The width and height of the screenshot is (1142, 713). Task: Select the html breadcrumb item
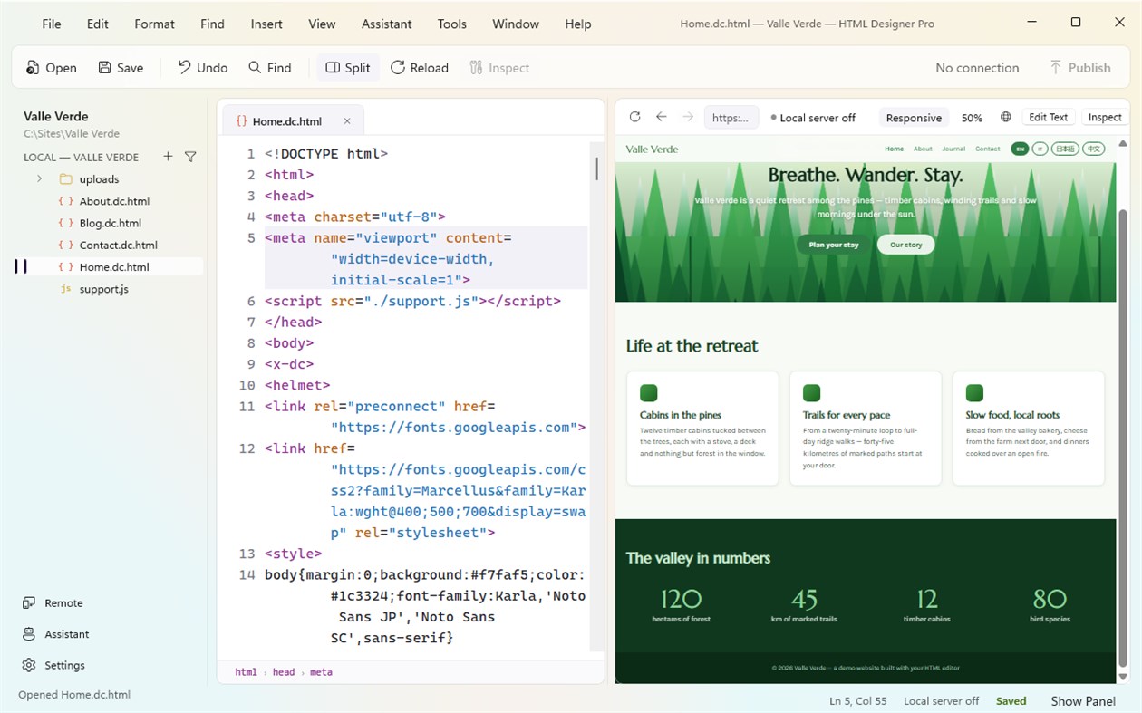(246, 672)
